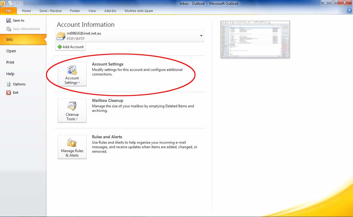Select Info in the Backstage menu
Image resolution: width=353 pixels, height=217 pixels.
(x=23, y=39)
